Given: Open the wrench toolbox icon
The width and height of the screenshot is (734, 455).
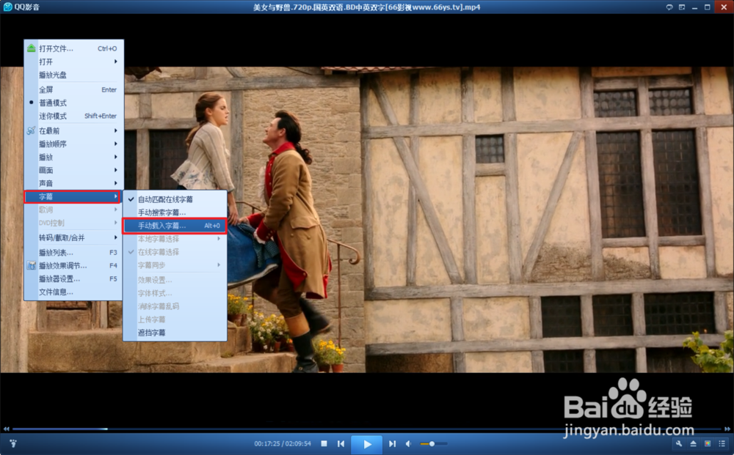Looking at the screenshot, I should (679, 443).
